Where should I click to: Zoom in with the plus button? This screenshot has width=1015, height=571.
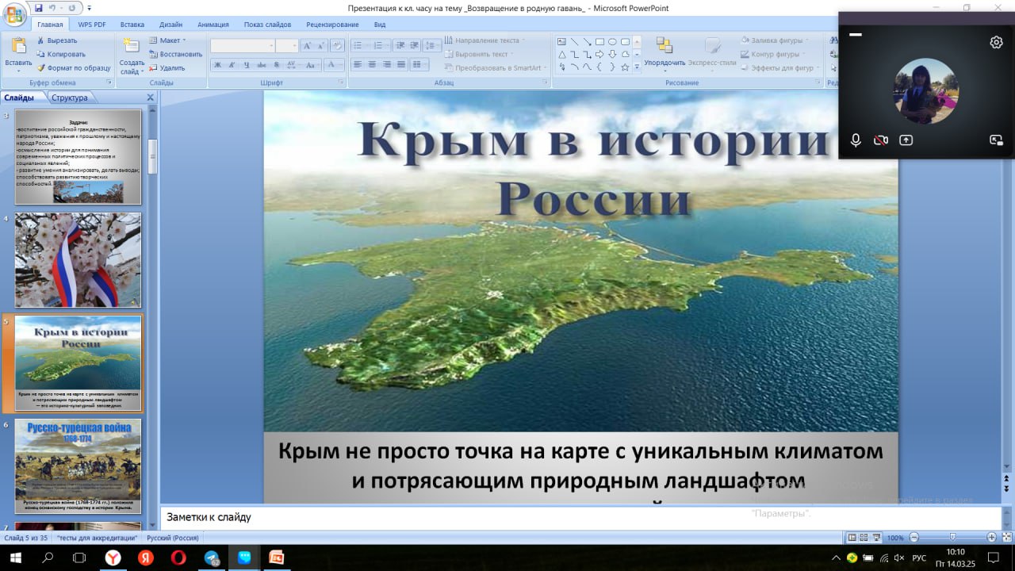click(x=991, y=537)
